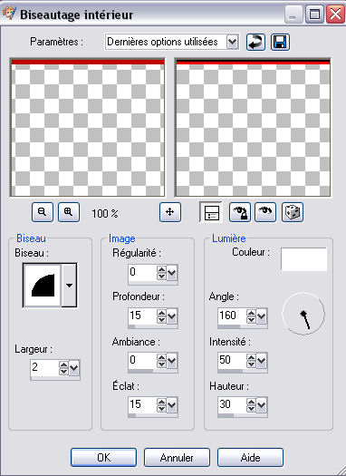Screen dimensions: 346x476
Task: Click the circular angle dial
Action: pos(303,314)
